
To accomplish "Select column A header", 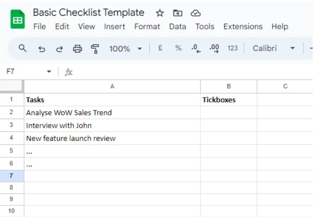I will (x=112, y=86).
